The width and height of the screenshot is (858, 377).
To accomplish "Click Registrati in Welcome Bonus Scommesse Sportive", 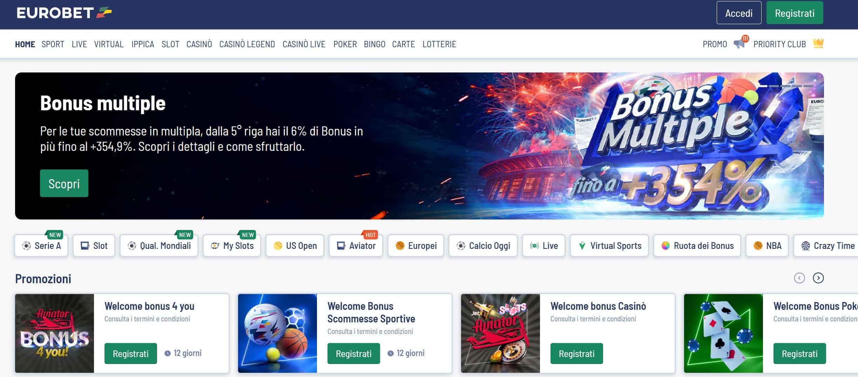I will (x=354, y=354).
